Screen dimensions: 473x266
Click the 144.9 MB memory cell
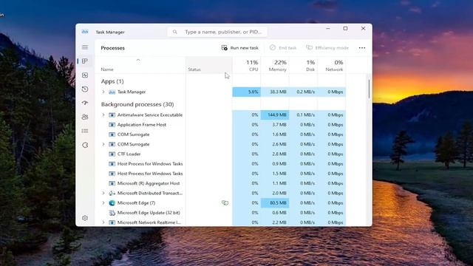[x=275, y=115]
